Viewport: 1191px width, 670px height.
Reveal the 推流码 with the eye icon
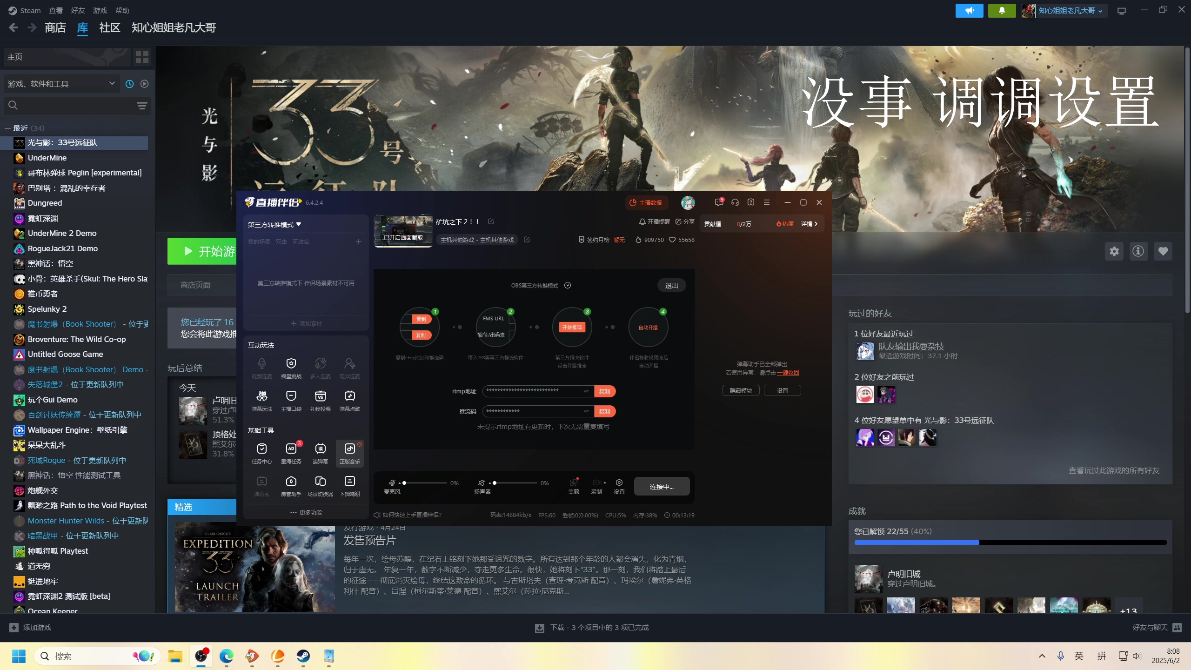coord(586,411)
